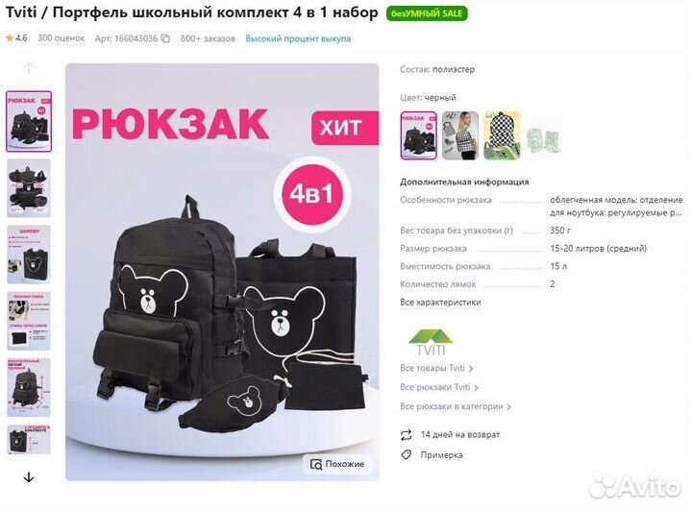Click the безУМНЫЙ SALE badge
The width and height of the screenshot is (692, 511).
click(427, 13)
